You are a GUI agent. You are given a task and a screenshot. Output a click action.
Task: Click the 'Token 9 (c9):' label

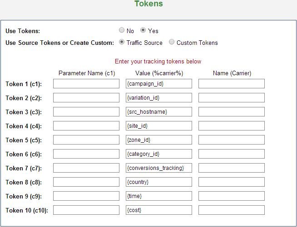24,196
